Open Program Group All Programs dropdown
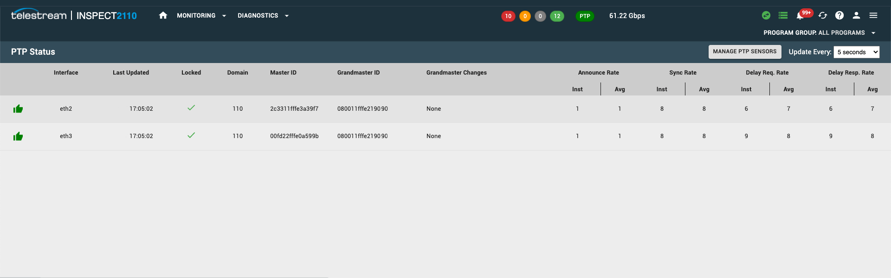The image size is (891, 278). click(820, 33)
